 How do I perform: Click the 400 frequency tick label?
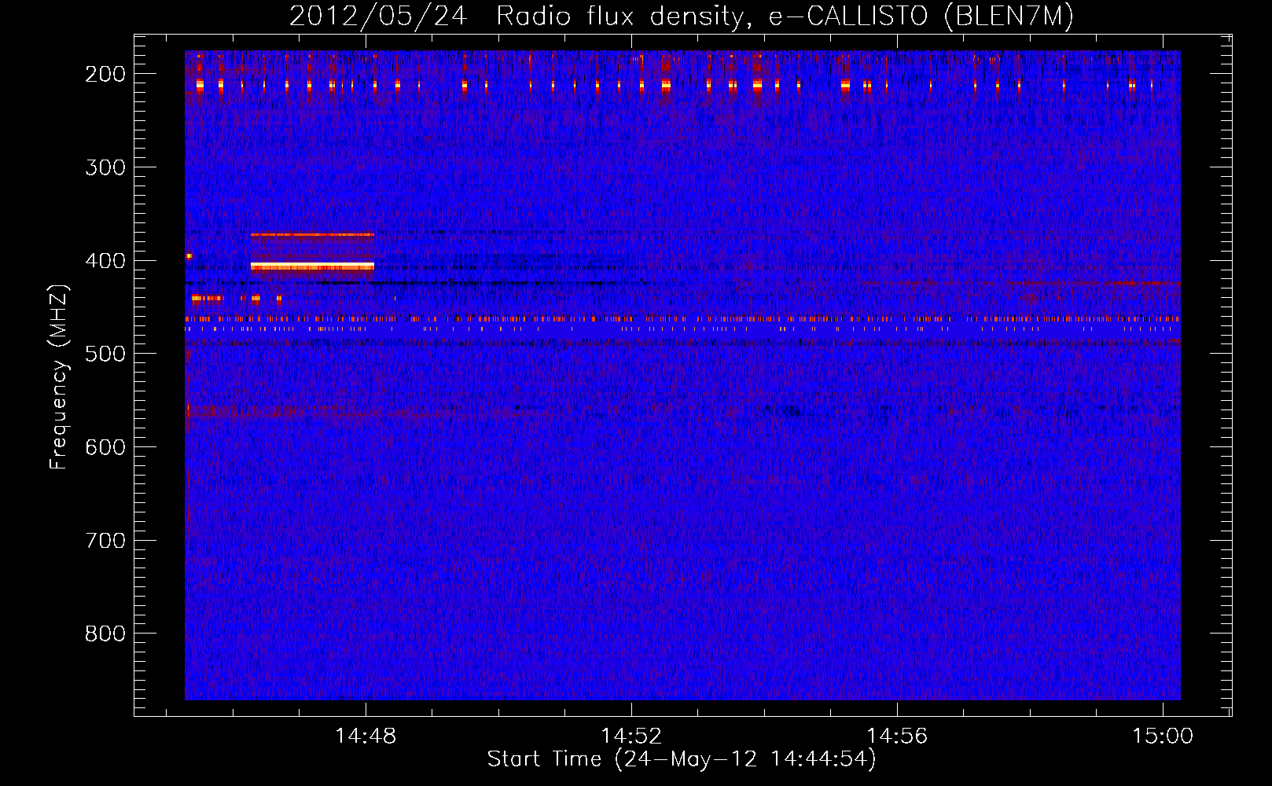tap(105, 261)
